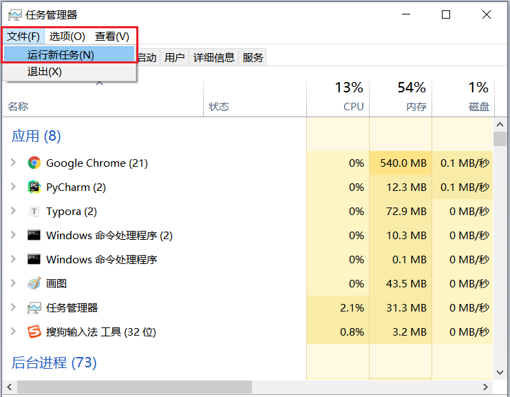Click the 搜狗输入法 工具 icon
Viewport: 510px width, 397px height.
(34, 332)
